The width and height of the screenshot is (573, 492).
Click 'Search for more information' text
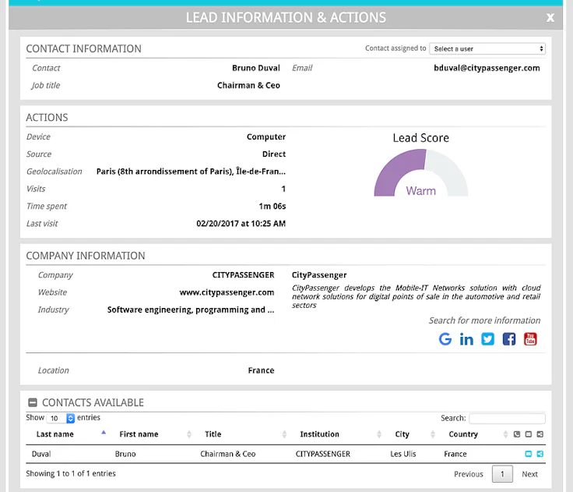[x=484, y=320]
